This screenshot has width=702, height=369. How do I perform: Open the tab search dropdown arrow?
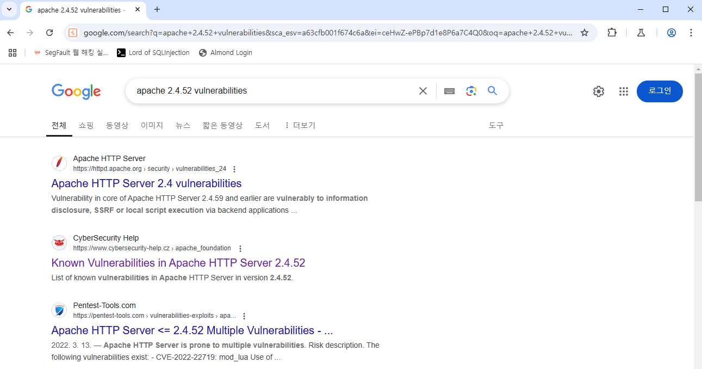pyautogui.click(x=9, y=9)
